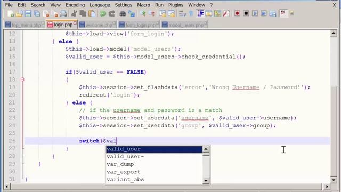Viewport: 341px width, 192px height.
Task: Open the Replace dialog toolbar icon
Action: tap(132, 14)
